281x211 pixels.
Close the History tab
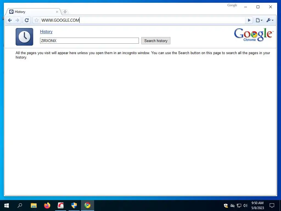tap(57, 12)
